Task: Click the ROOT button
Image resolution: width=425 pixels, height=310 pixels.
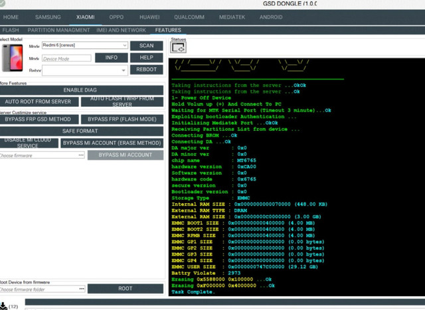Action: pos(126,289)
